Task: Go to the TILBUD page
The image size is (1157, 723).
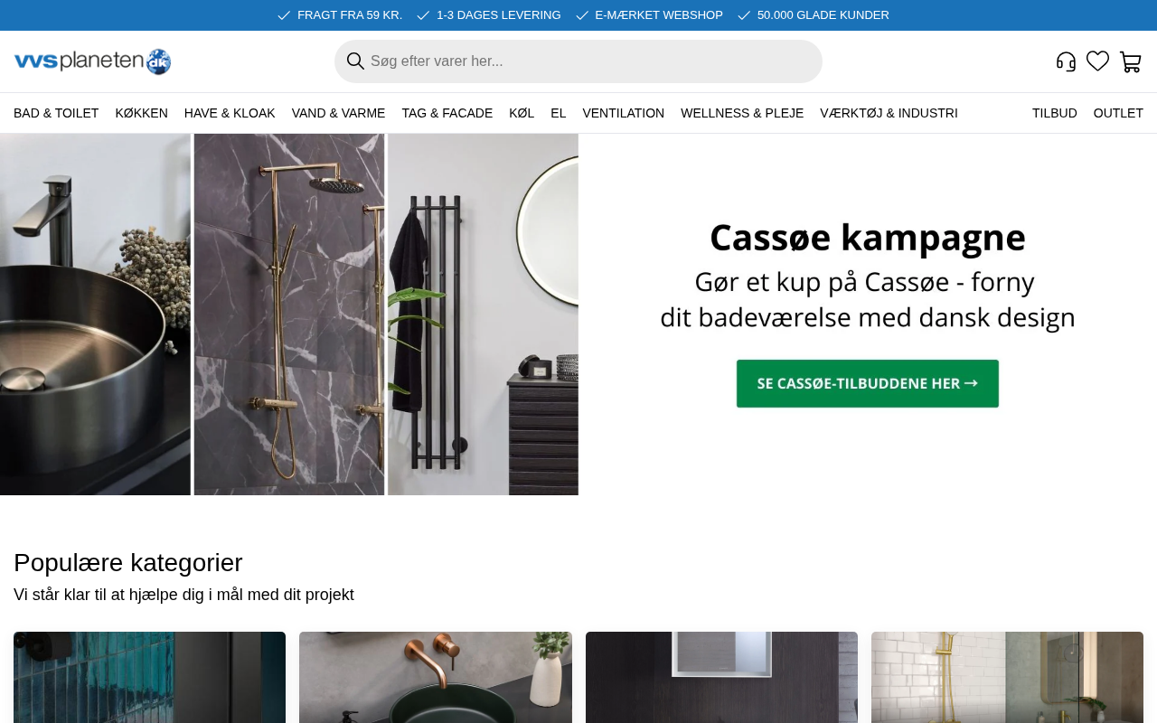Action: [1055, 113]
